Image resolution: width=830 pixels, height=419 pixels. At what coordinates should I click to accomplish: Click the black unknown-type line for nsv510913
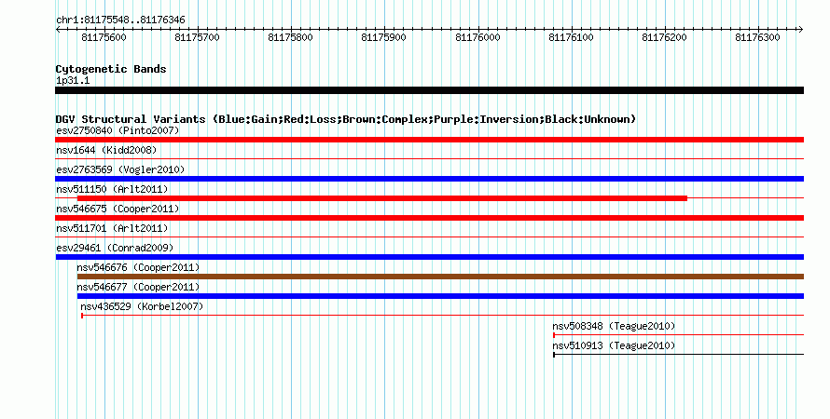(x=679, y=355)
